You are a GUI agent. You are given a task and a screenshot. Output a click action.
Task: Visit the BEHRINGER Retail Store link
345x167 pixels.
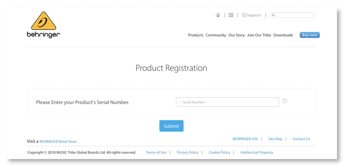pyautogui.click(x=58, y=142)
